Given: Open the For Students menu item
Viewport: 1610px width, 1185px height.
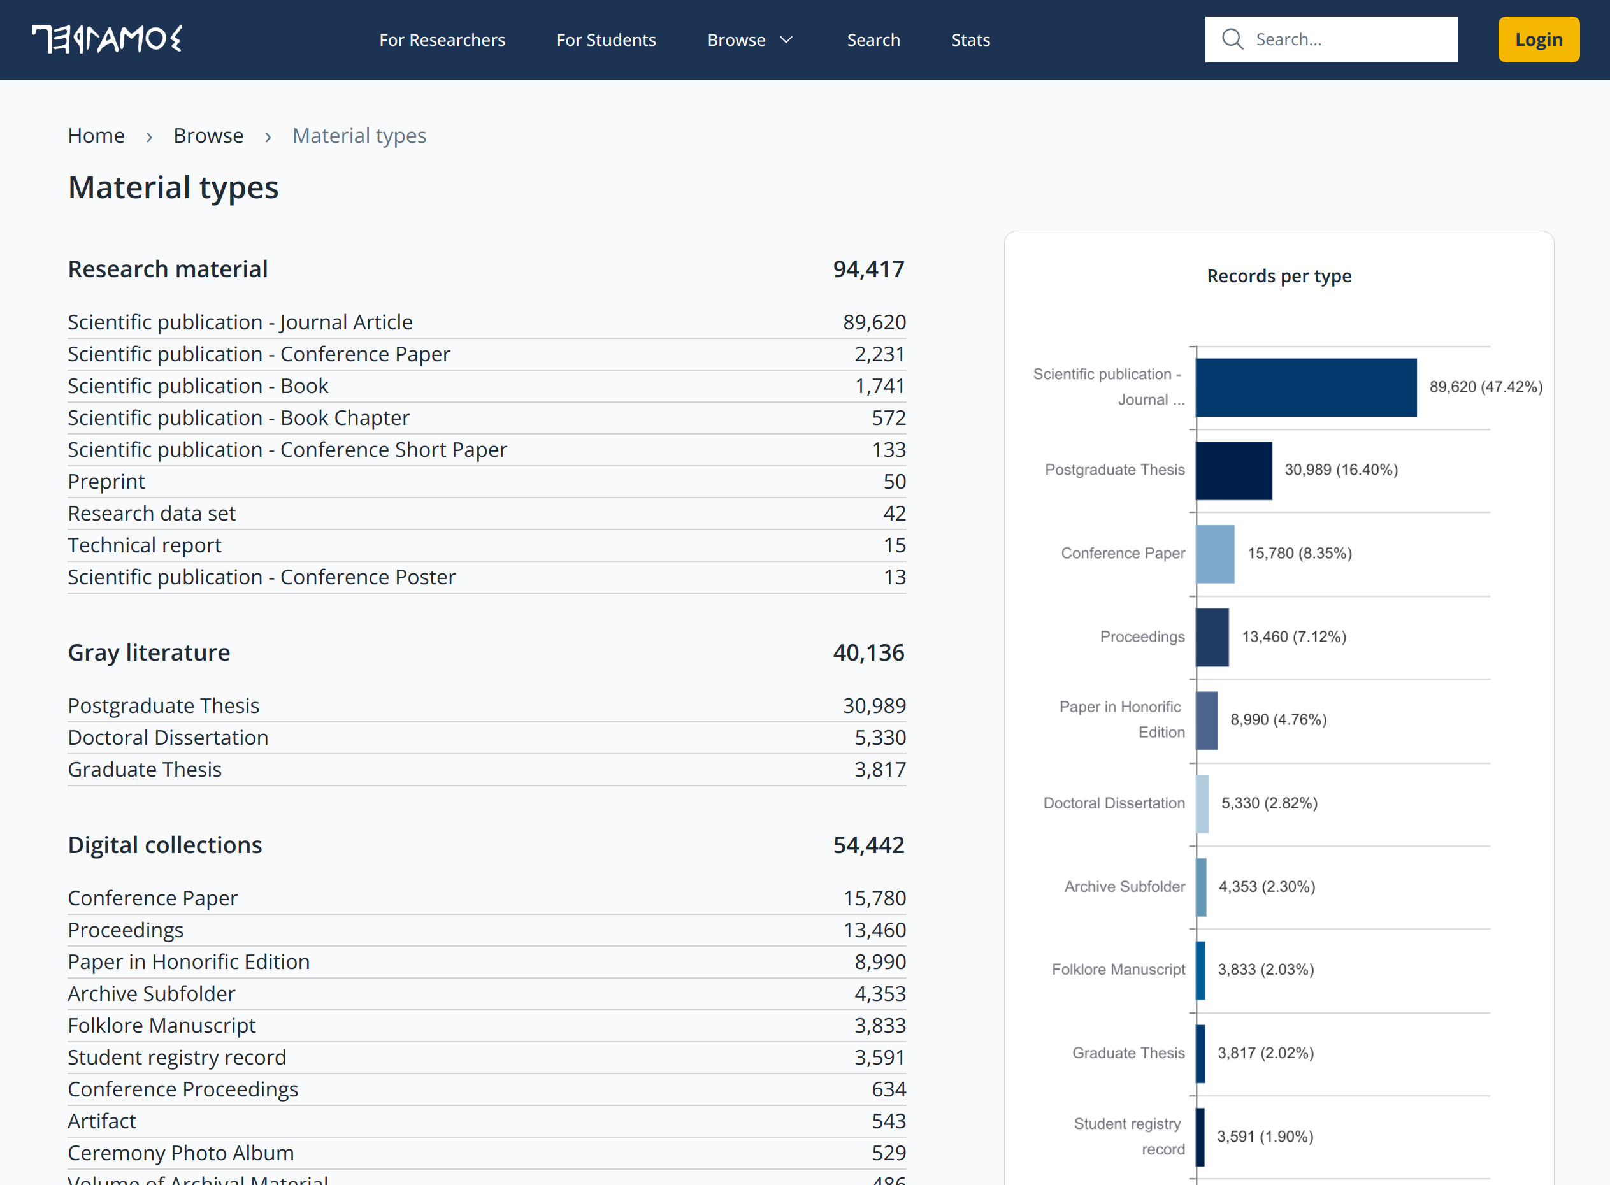Looking at the screenshot, I should 606,40.
